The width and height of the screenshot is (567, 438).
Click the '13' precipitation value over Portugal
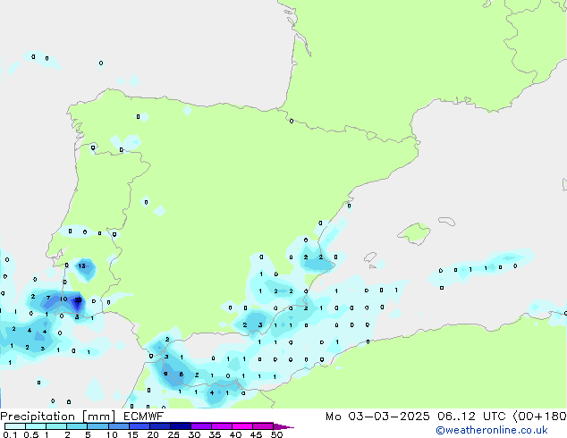point(82,266)
